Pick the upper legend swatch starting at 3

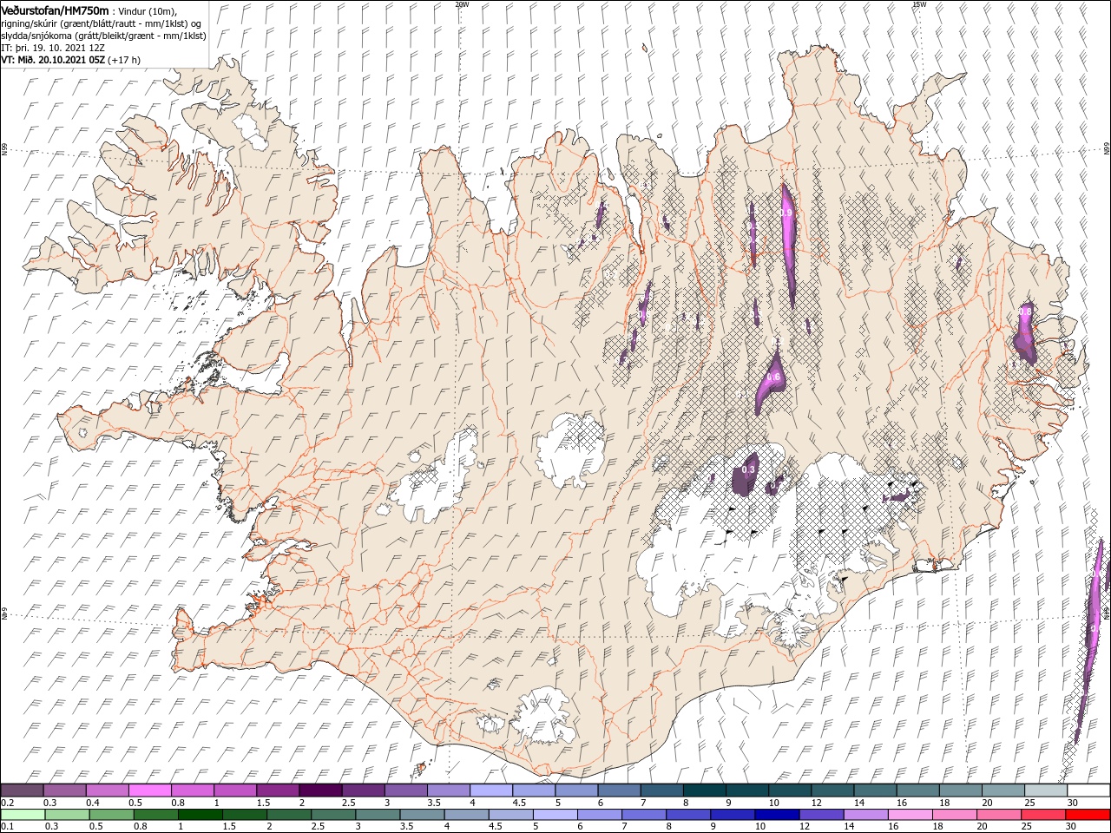405,790
